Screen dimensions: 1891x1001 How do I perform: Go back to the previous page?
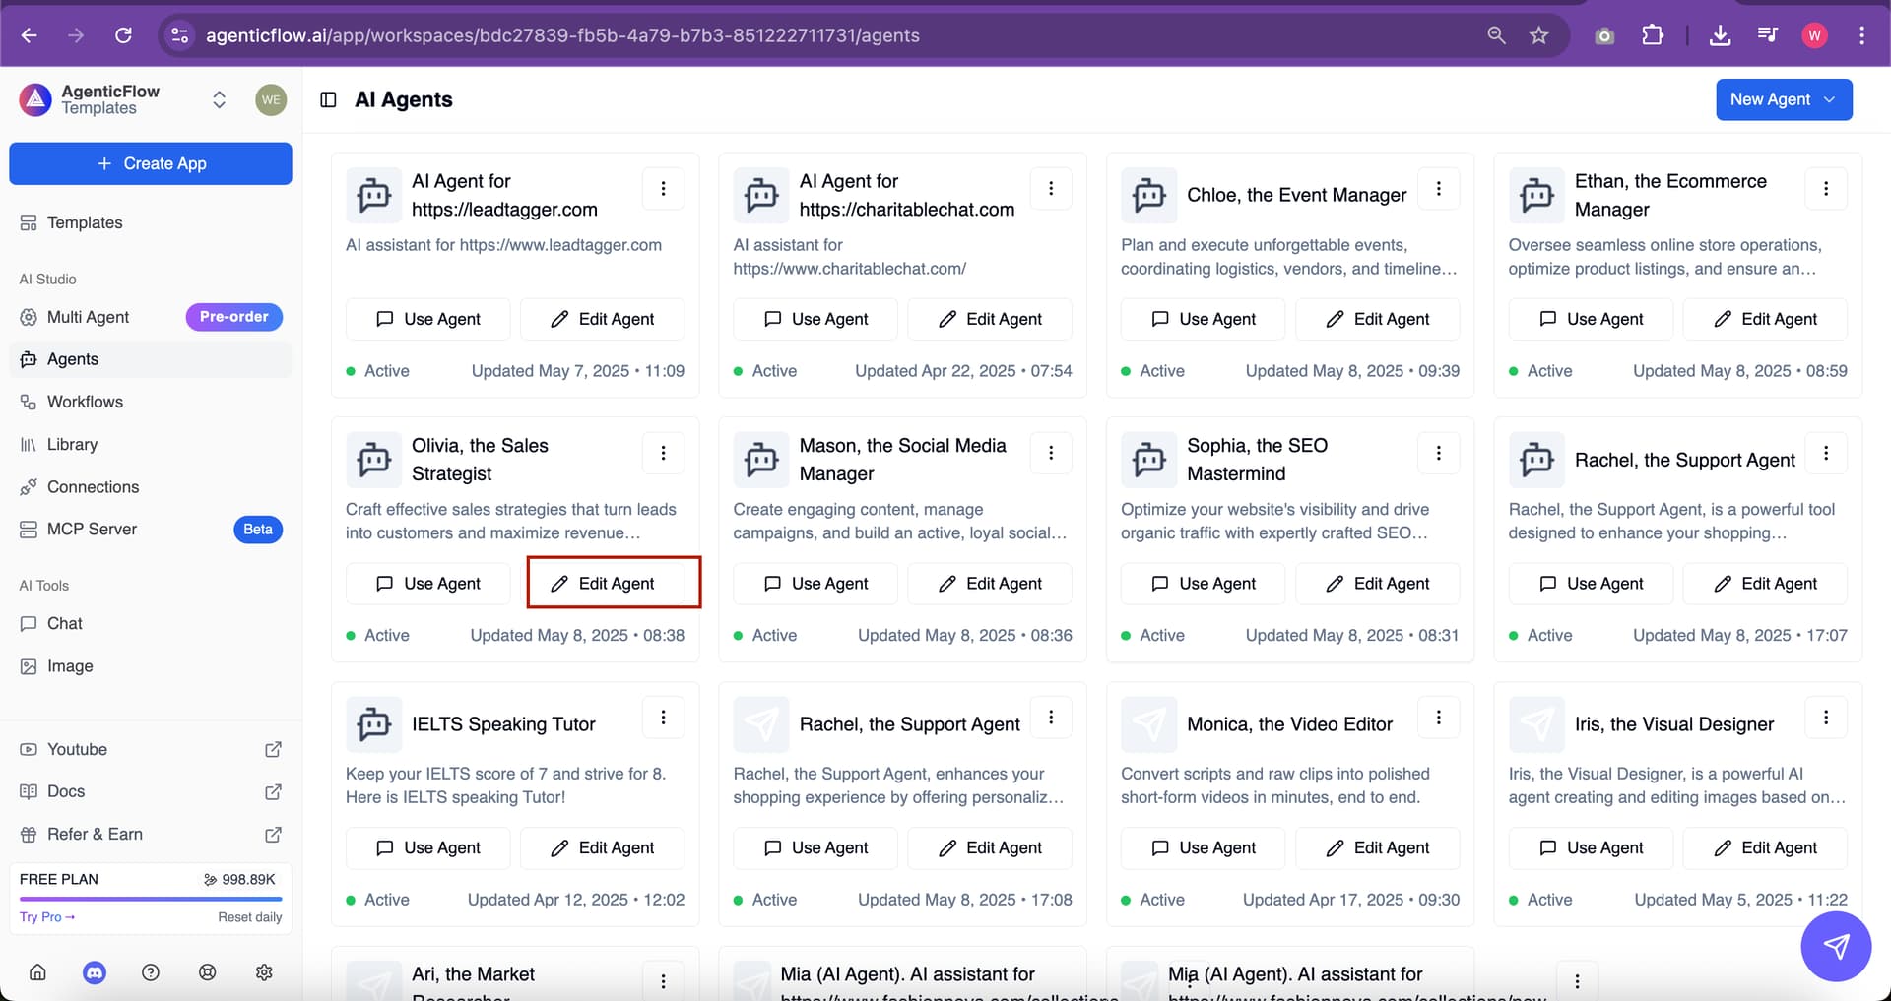[30, 35]
